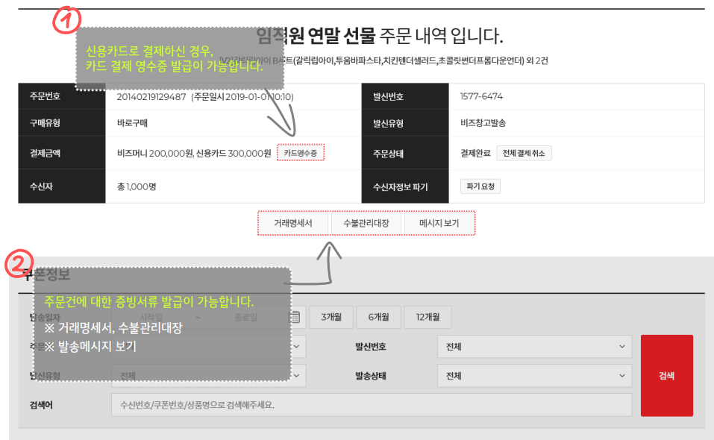This screenshot has width=714, height=440.
Task: Click the 총 1,000명 recipient count
Action: coord(137,186)
